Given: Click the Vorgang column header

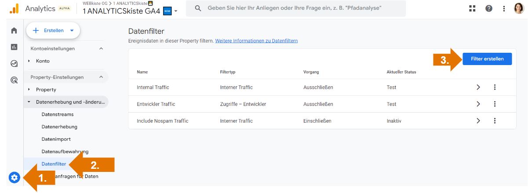Looking at the screenshot, I should point(311,72).
